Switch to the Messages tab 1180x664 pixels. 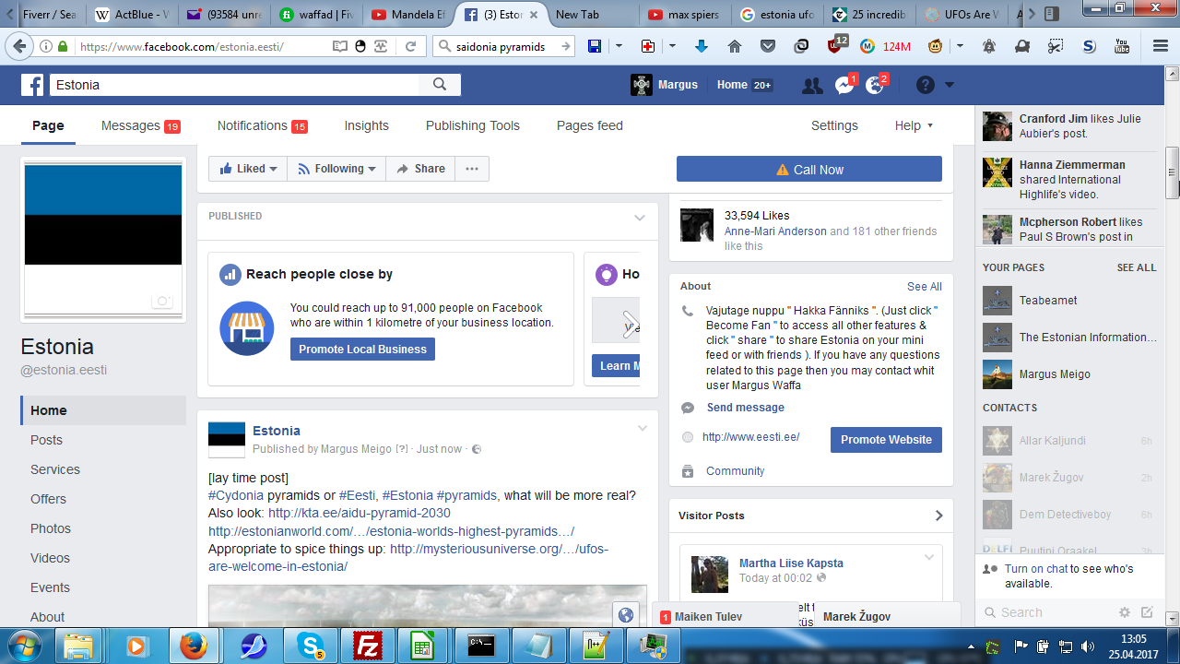[141, 125]
